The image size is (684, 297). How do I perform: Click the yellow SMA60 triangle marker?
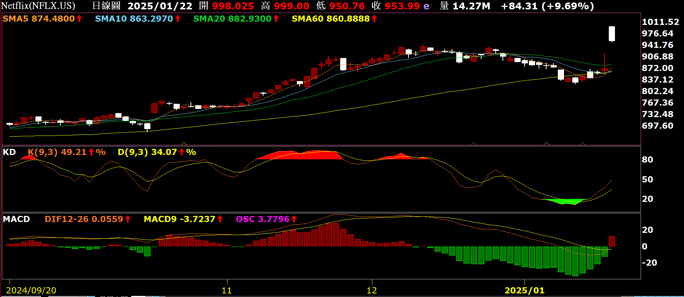[x=184, y=143]
